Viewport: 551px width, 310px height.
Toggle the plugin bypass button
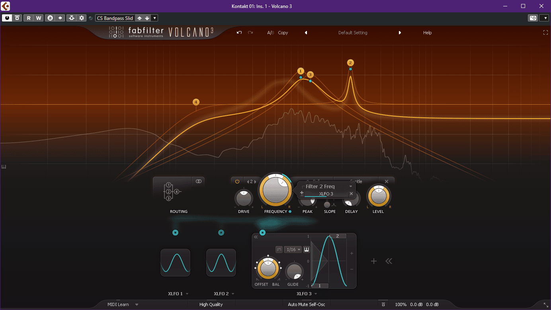[x=17, y=18]
